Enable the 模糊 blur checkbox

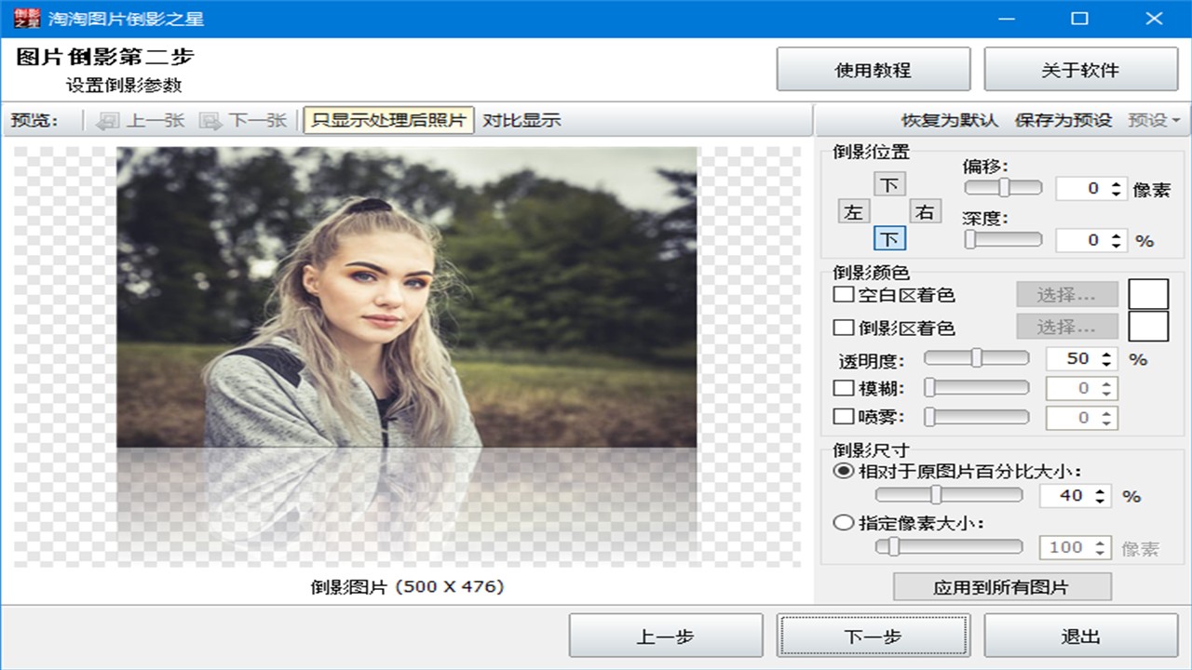[844, 388]
